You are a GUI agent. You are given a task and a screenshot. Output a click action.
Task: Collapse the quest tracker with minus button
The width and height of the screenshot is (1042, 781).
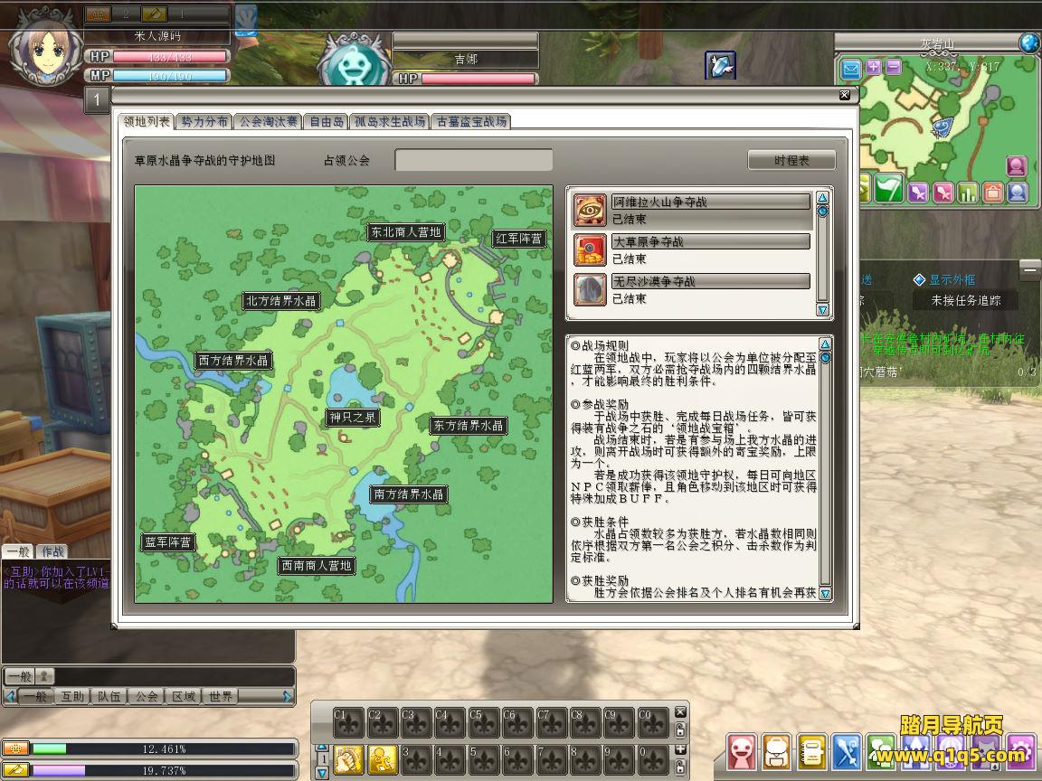click(1029, 269)
